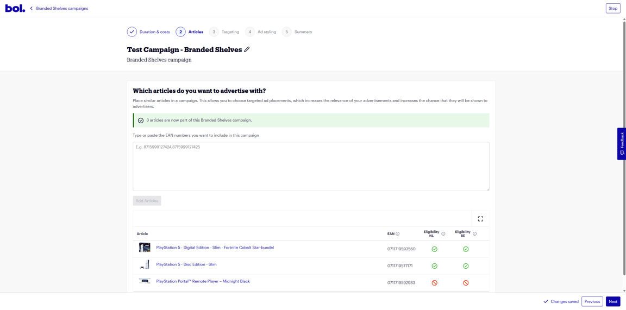Click thumbnail of PlayStation Portal Midnight Black
Image resolution: width=626 pixels, height=310 pixels.
[x=145, y=281]
